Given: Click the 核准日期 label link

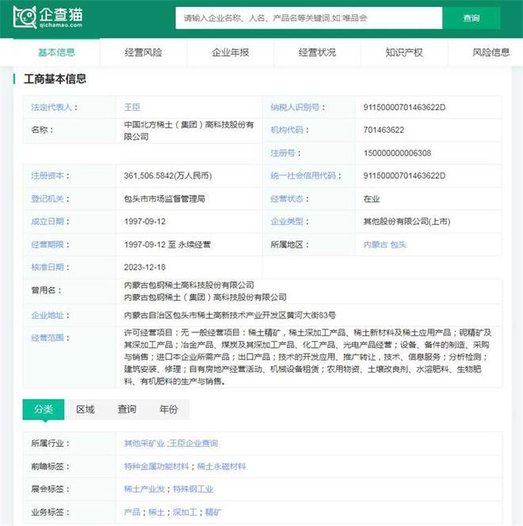Looking at the screenshot, I should (48, 267).
